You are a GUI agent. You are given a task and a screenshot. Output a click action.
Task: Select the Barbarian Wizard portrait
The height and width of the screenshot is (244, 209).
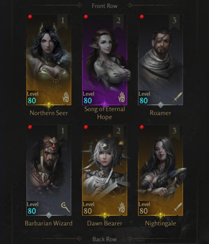[49, 170]
